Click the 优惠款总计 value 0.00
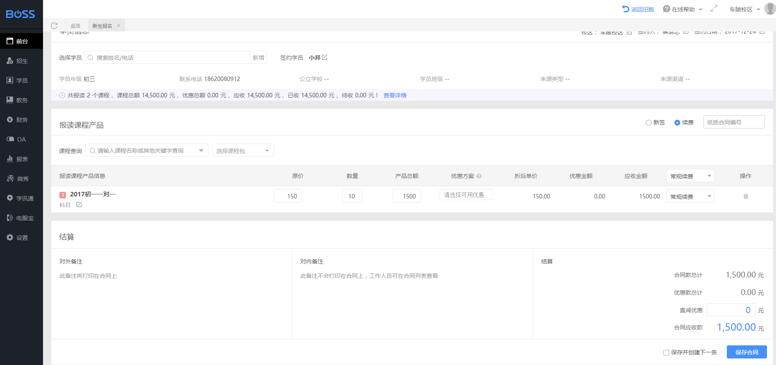This screenshot has width=776, height=365. point(748,292)
